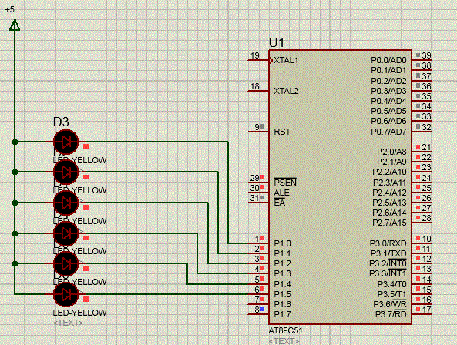Select the LED symbol wired to P1.2
The image size is (457, 345).
coord(66,203)
